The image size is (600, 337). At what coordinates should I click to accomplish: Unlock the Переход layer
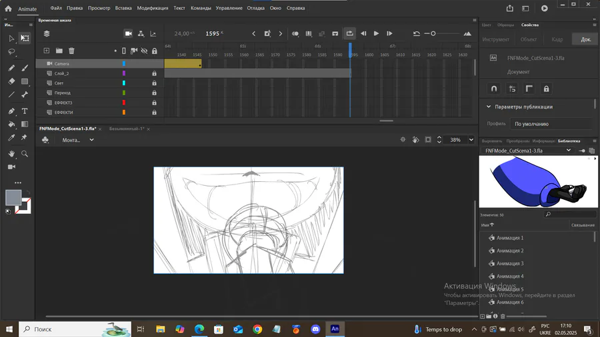tap(154, 93)
